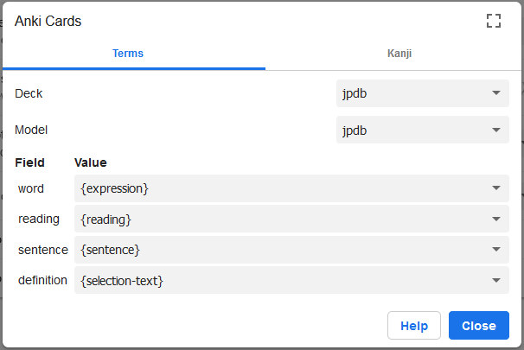
Task: Expand marker list for the reading field
Action: 496,219
